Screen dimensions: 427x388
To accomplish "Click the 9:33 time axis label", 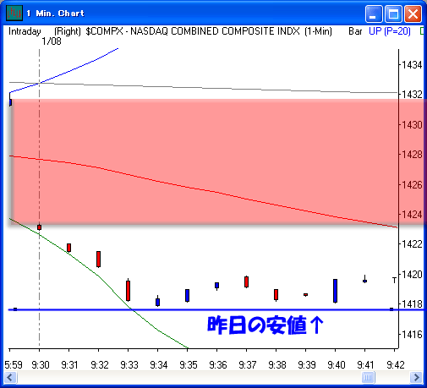I will (x=129, y=365).
